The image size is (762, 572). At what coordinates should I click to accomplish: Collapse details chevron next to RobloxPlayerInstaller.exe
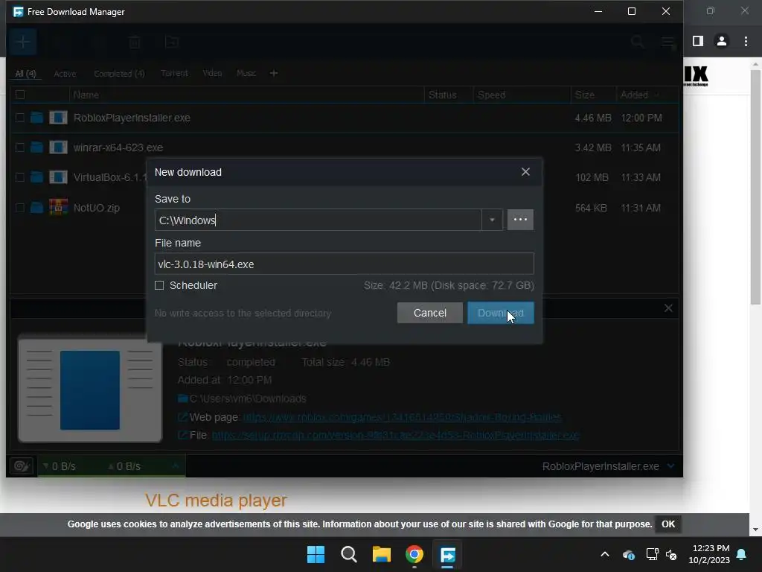(670, 466)
